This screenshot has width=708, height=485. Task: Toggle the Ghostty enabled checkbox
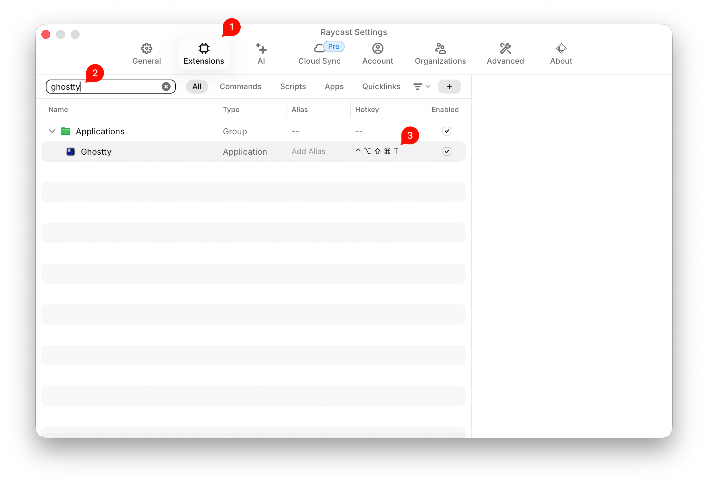pyautogui.click(x=447, y=151)
